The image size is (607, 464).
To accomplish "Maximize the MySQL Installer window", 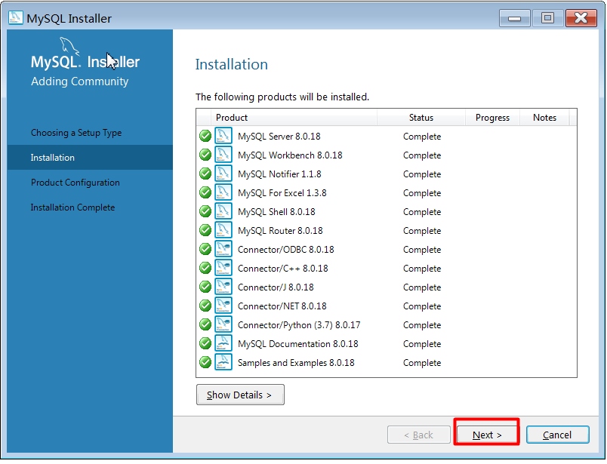I will 547,18.
